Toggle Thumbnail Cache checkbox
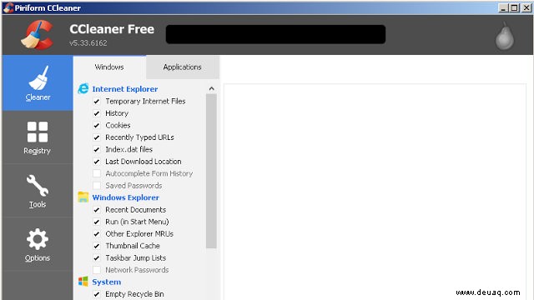The image size is (534, 300). point(97,246)
